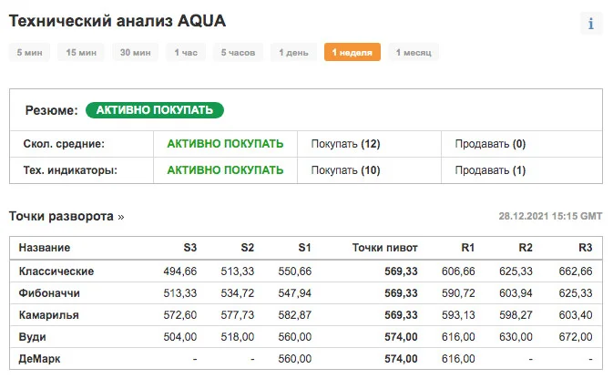Screen dimensions: 613x389
Task: Select the Вуди row name
Action: (x=33, y=337)
